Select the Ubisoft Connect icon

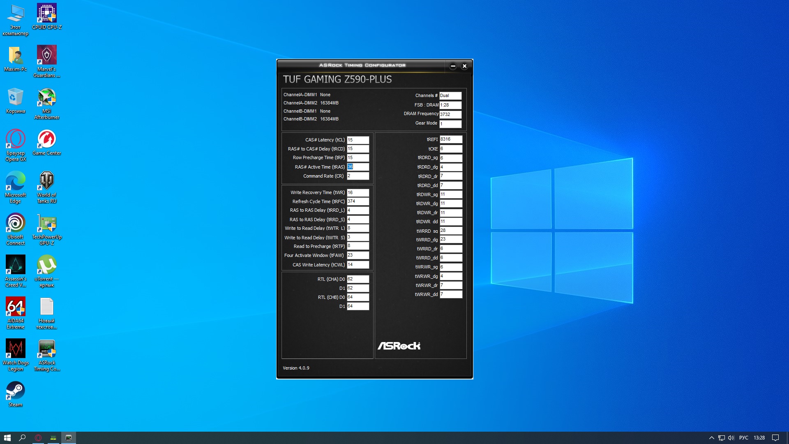click(x=15, y=224)
